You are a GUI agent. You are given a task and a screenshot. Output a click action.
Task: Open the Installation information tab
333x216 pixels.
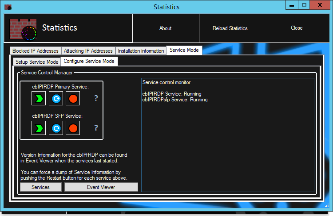tap(141, 51)
